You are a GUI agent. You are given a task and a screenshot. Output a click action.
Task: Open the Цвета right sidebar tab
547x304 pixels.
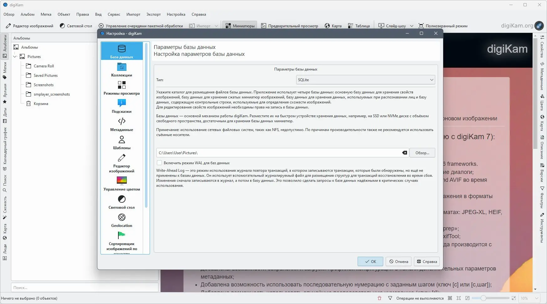(542, 102)
